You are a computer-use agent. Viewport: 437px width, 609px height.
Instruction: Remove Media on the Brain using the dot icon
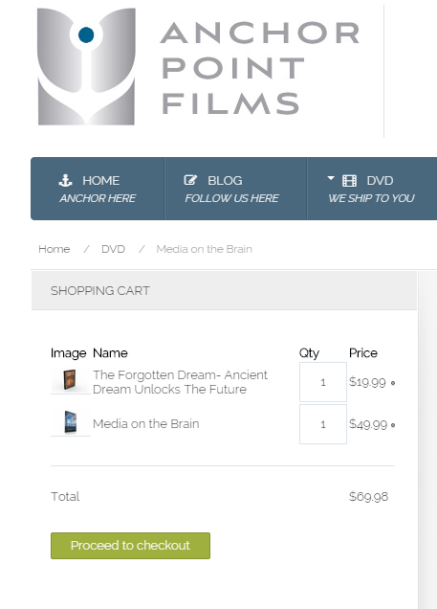393,425
